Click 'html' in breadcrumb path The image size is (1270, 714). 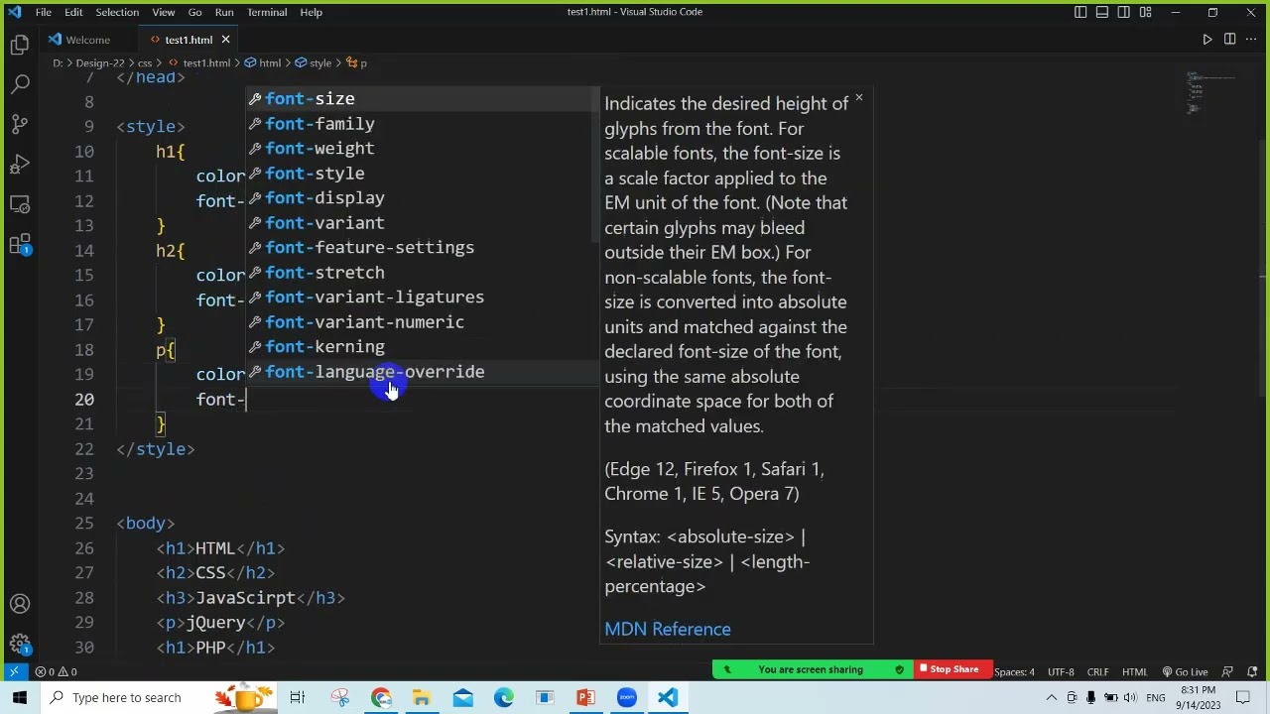[270, 63]
